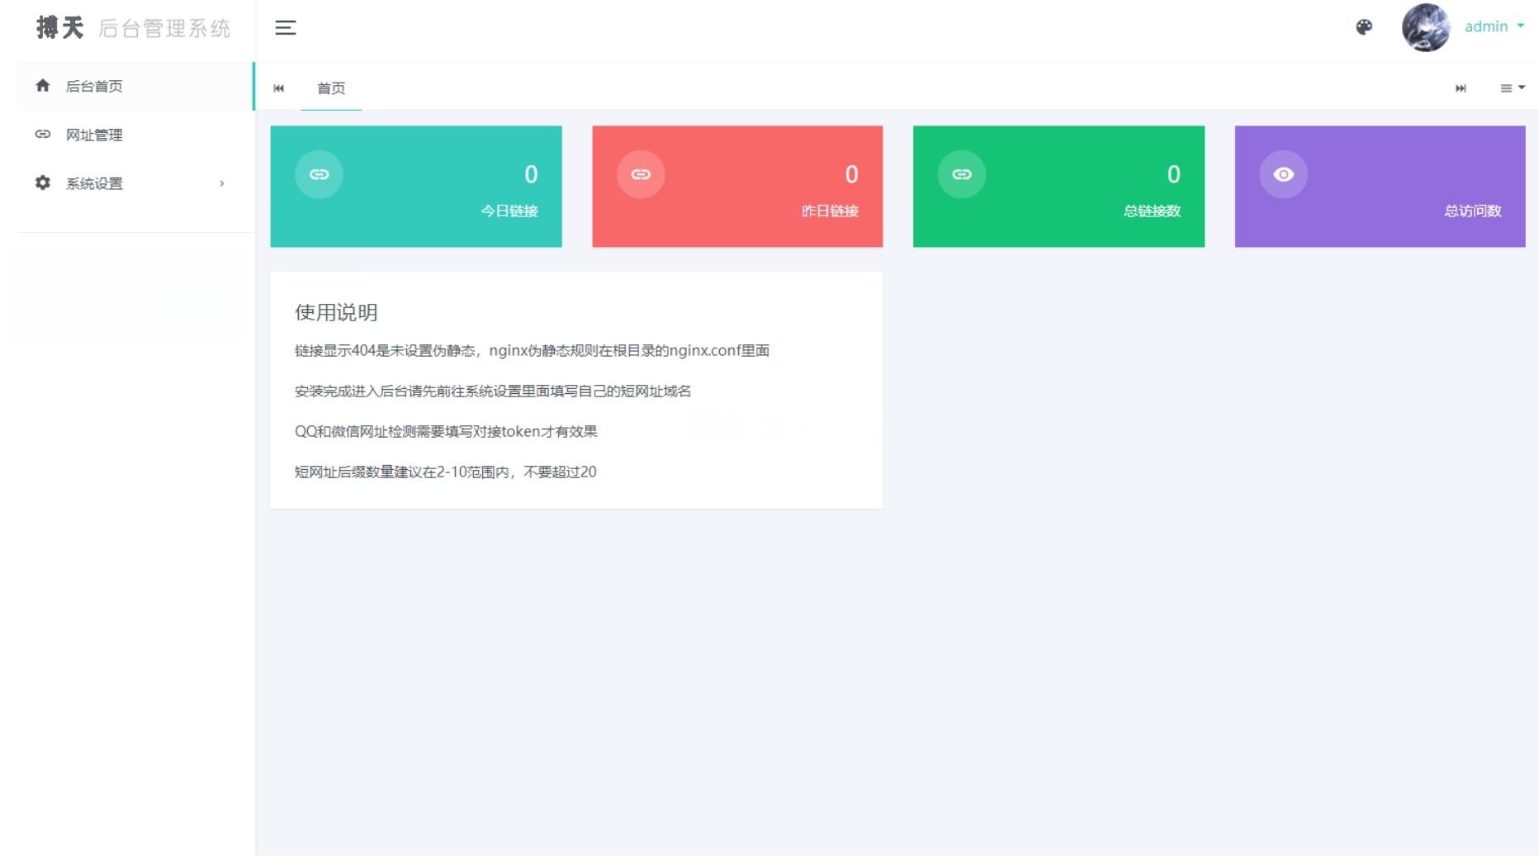Click the line about 链接显示404 and nginx.conf
Screen dimensions: 1539x868
tap(533, 351)
